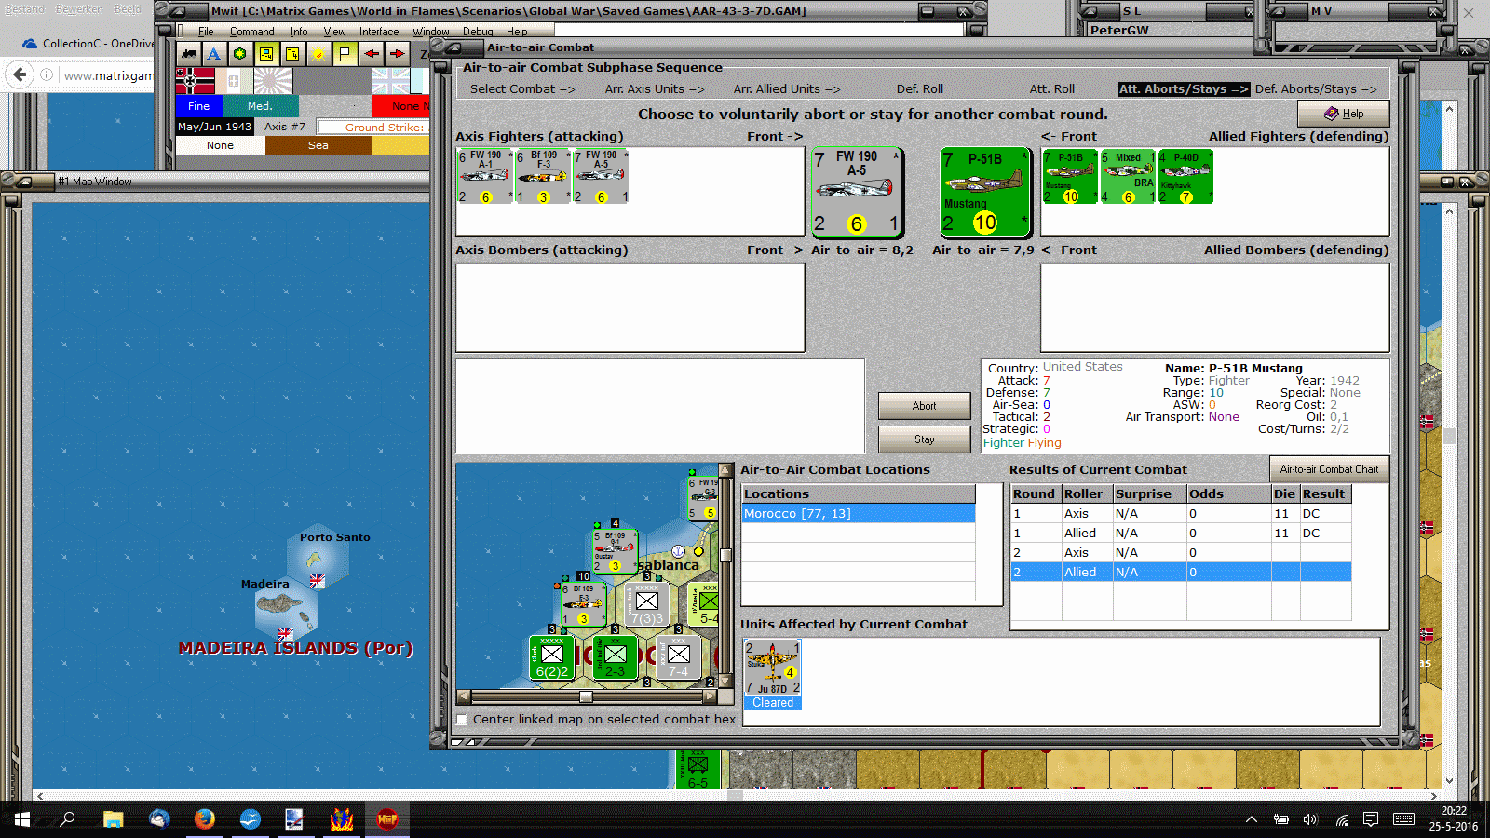Click the minimap horizontal scrollbar thumb
This screenshot has height=838, width=1490.
click(x=586, y=696)
